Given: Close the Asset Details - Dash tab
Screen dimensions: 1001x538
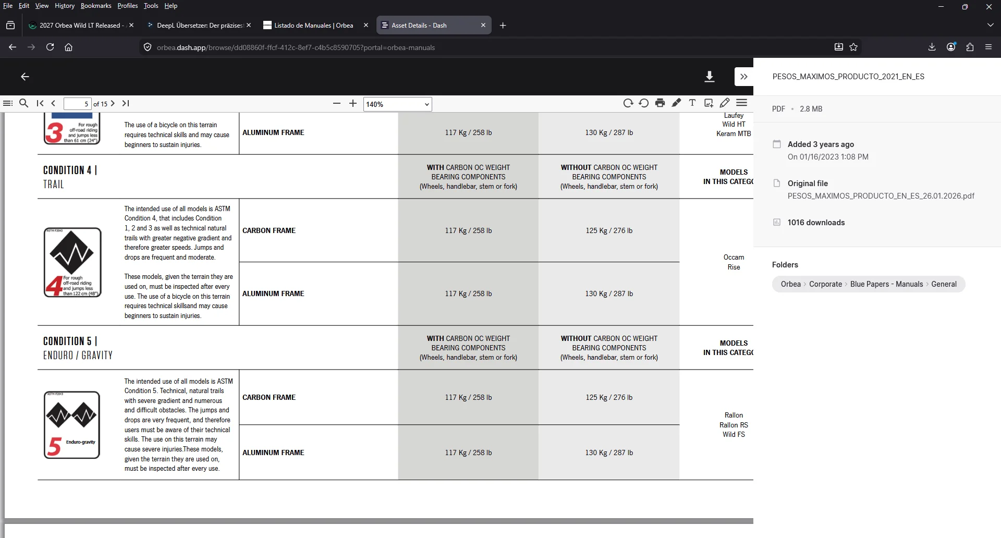Looking at the screenshot, I should [x=483, y=25].
